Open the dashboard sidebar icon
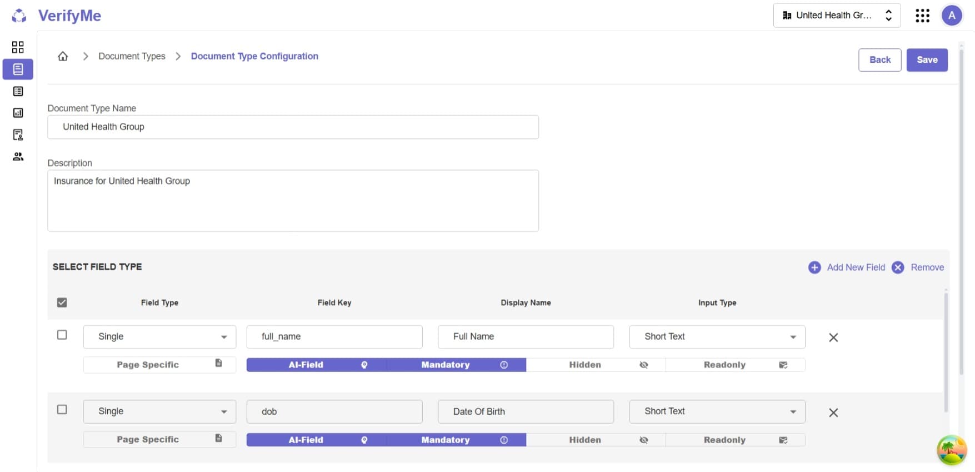The image size is (975, 472). 18,47
